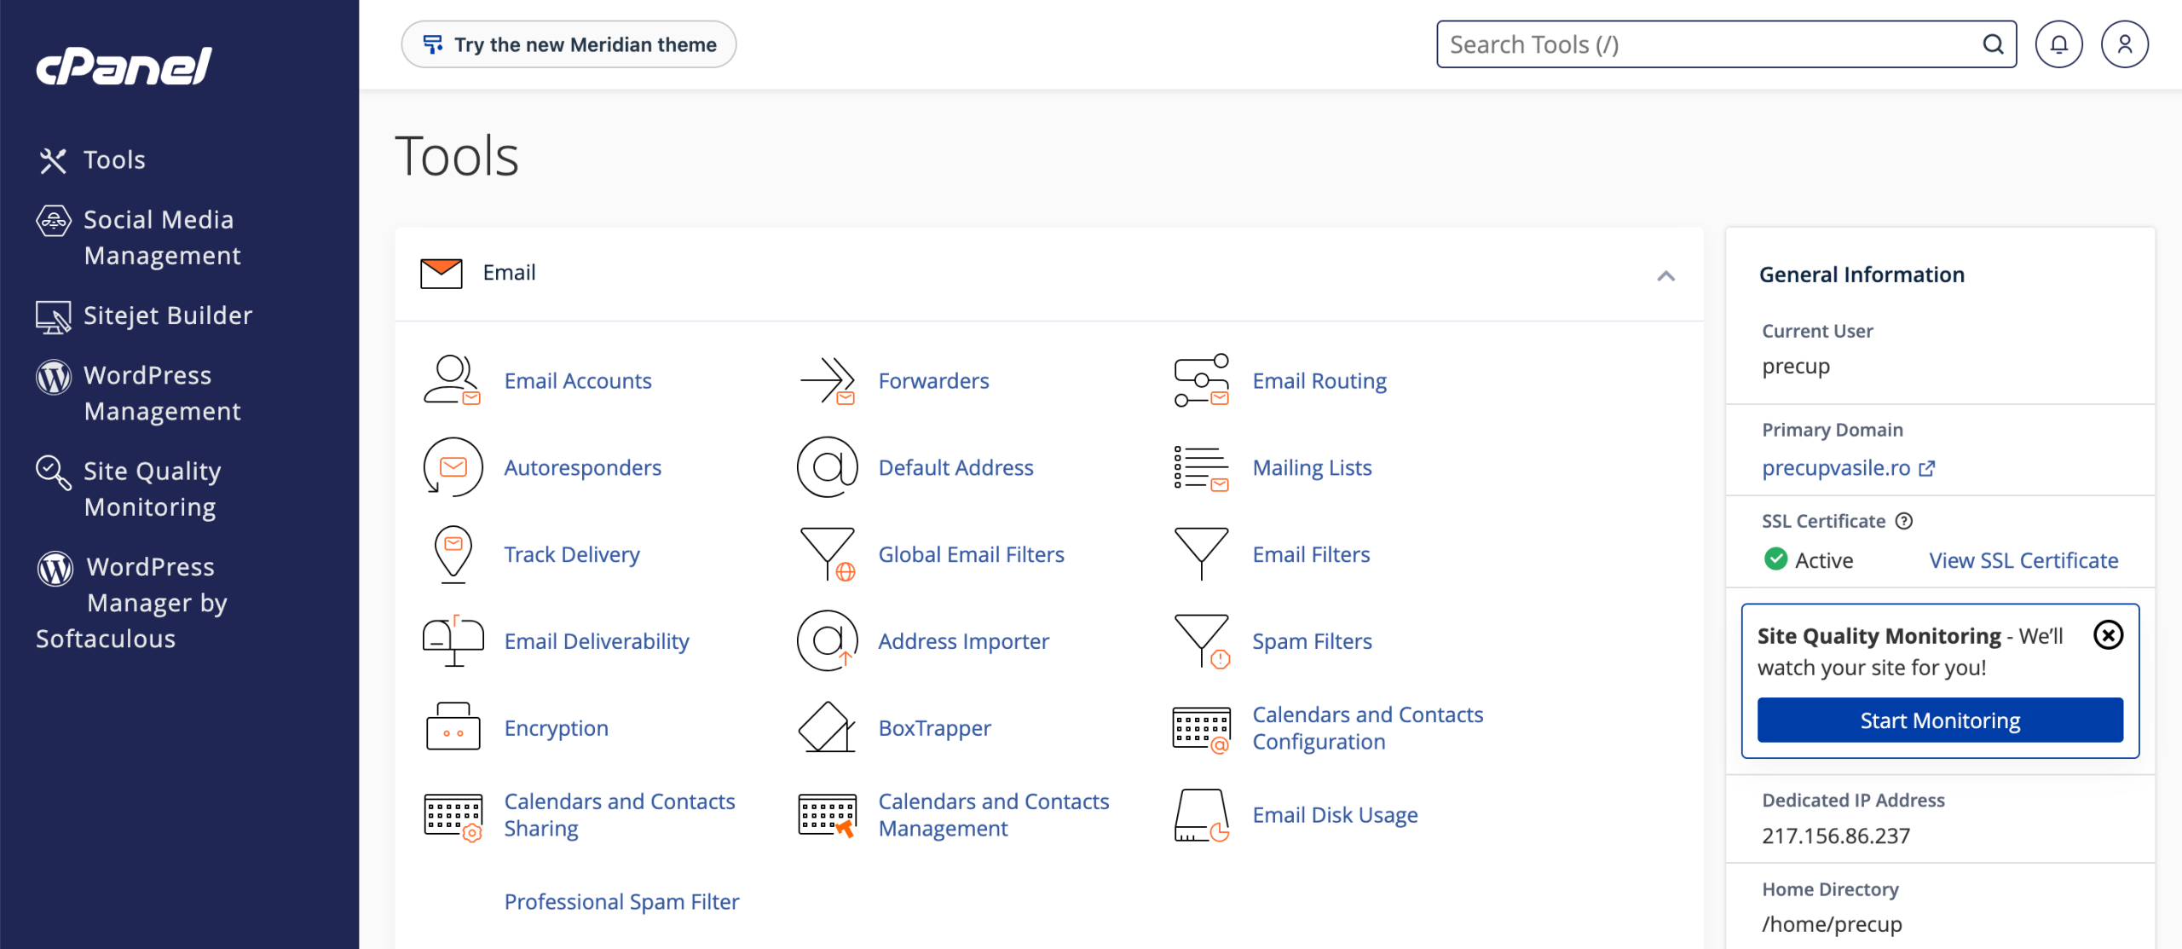Image resolution: width=2182 pixels, height=949 pixels.
Task: Open the notifications bell
Action: pos(2058,44)
